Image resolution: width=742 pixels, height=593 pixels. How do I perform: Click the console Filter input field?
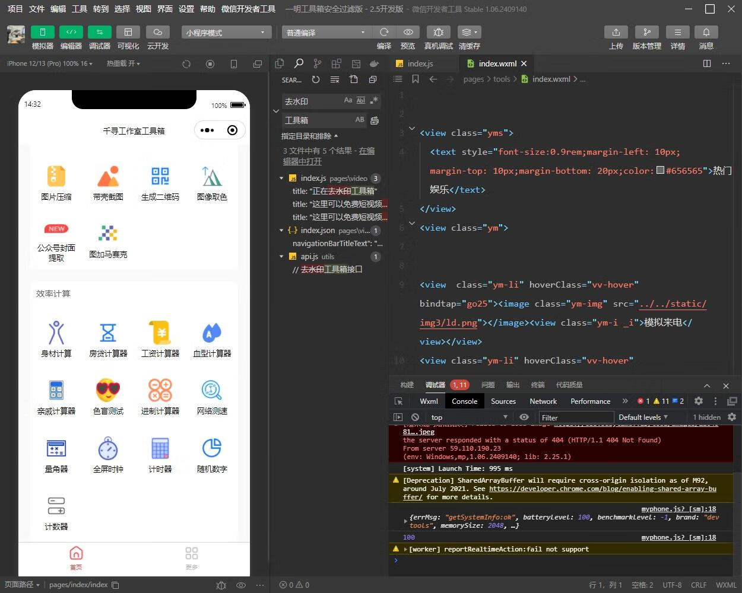click(x=576, y=417)
